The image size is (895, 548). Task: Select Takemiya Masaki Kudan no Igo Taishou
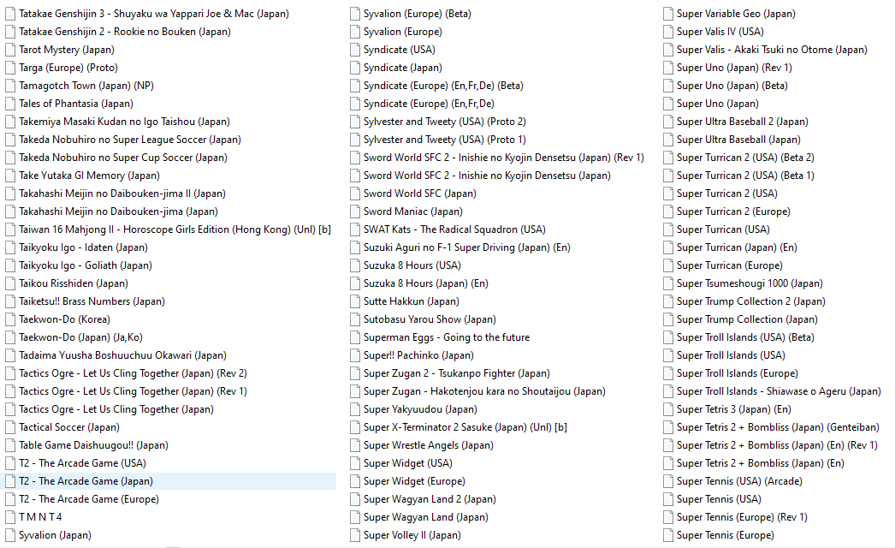[x=124, y=122]
